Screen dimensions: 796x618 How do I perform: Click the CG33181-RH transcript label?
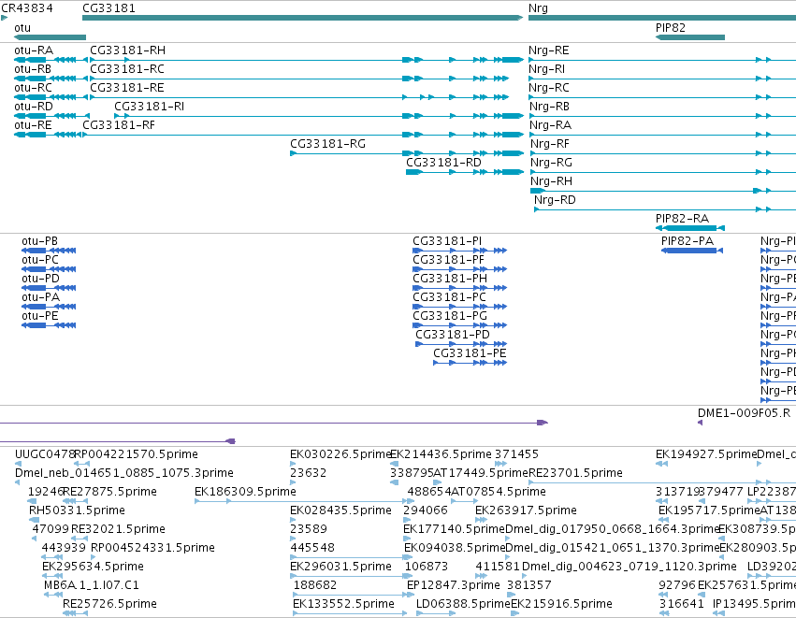coord(127,50)
